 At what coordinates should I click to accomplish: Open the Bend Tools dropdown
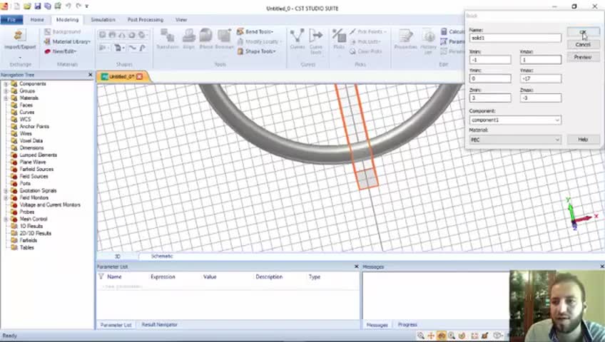point(255,31)
